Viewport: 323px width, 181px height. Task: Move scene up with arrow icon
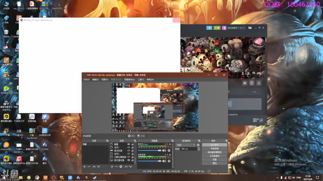pyautogui.click(x=94, y=167)
